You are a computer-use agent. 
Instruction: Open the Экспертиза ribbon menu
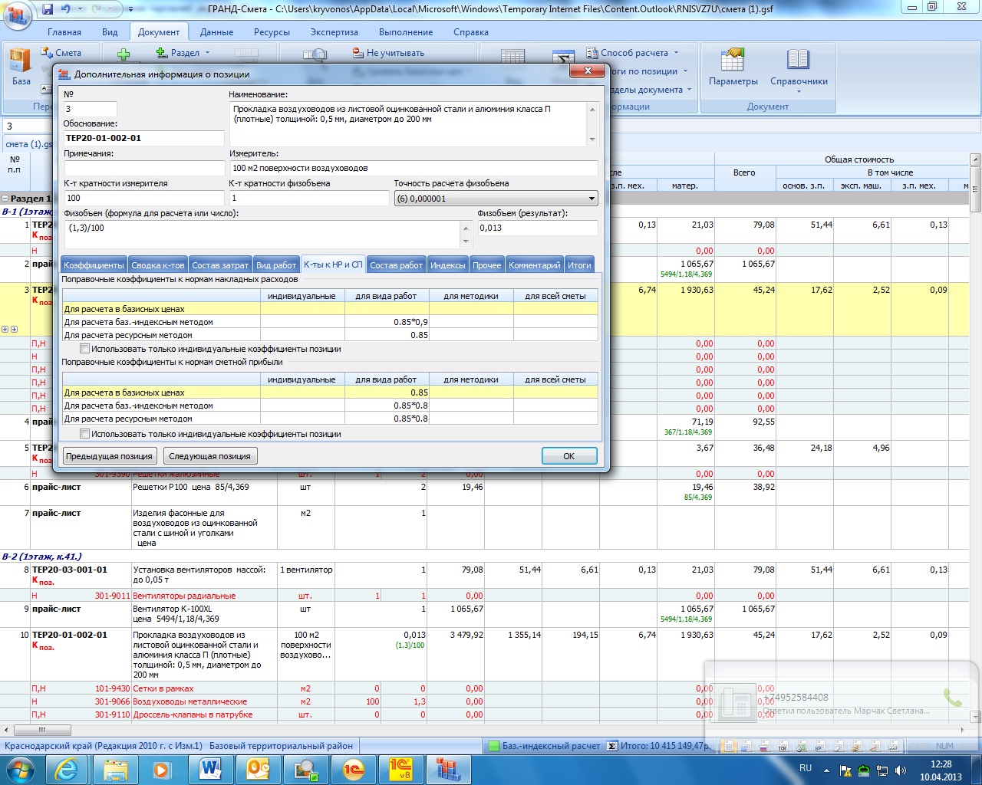(334, 32)
